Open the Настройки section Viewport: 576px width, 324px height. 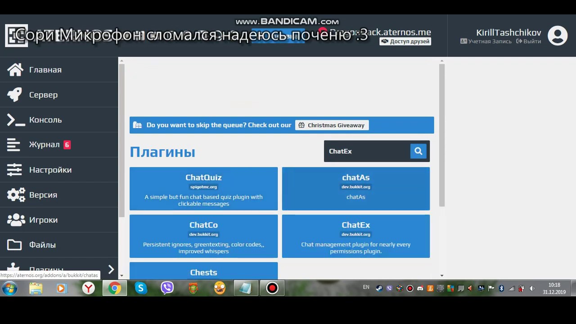tap(59, 170)
